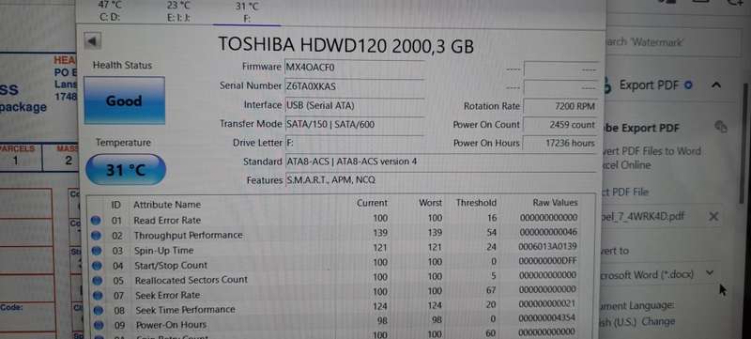The height and width of the screenshot is (339, 751).
Task: Click the Power On Hours value 17236 hours
Action: 559,143
